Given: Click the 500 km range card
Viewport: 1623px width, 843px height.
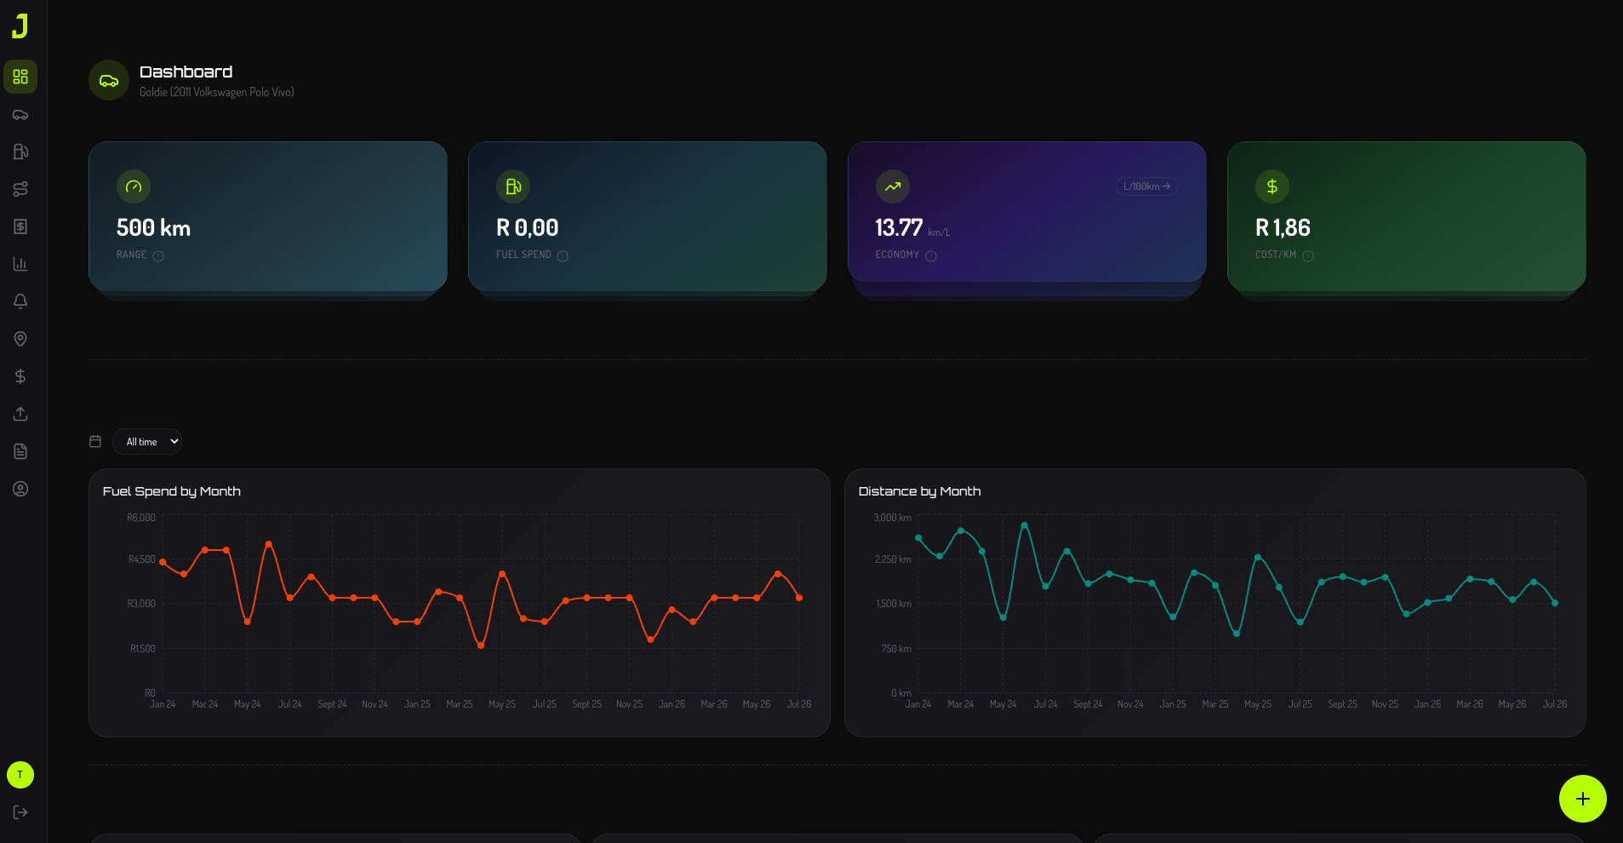Looking at the screenshot, I should (268, 216).
